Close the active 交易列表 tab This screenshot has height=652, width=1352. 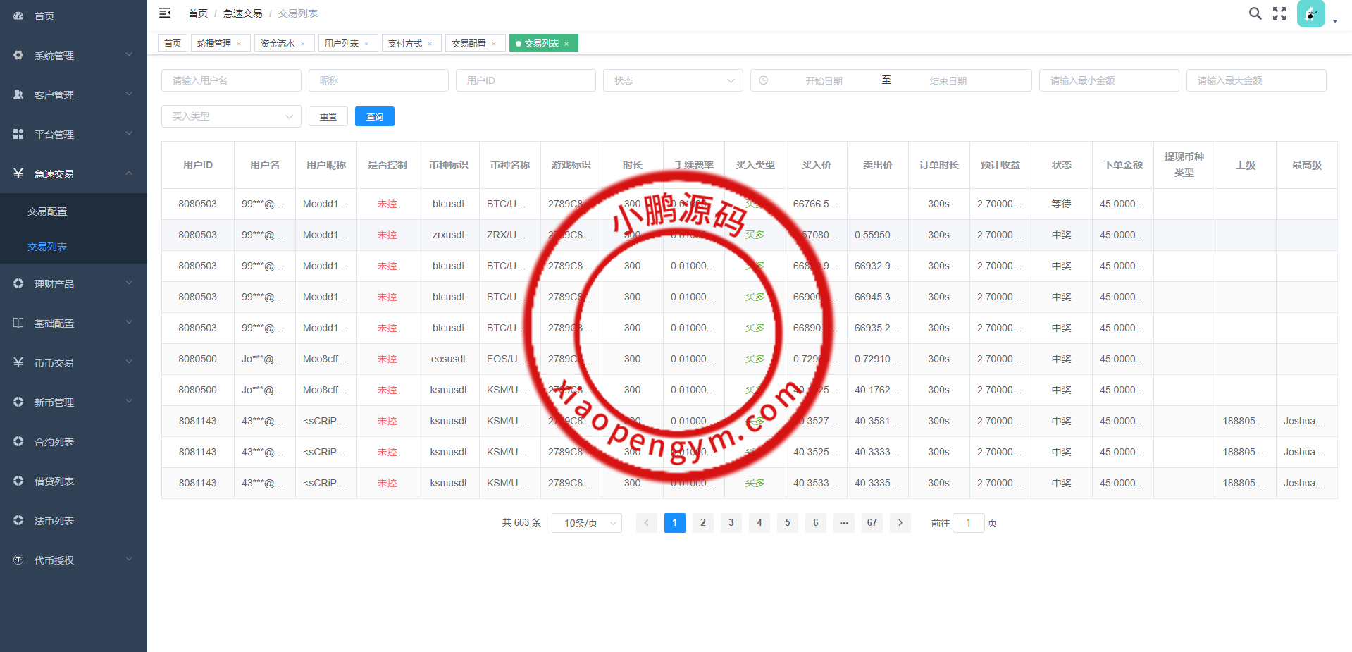pyautogui.click(x=568, y=43)
